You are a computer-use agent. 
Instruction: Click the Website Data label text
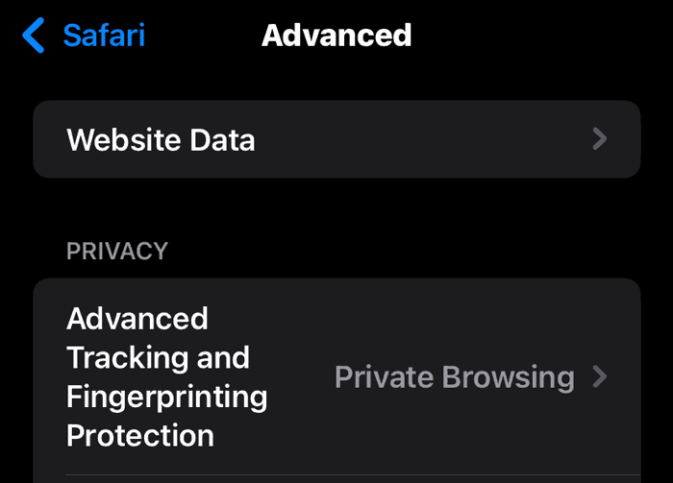tap(161, 139)
